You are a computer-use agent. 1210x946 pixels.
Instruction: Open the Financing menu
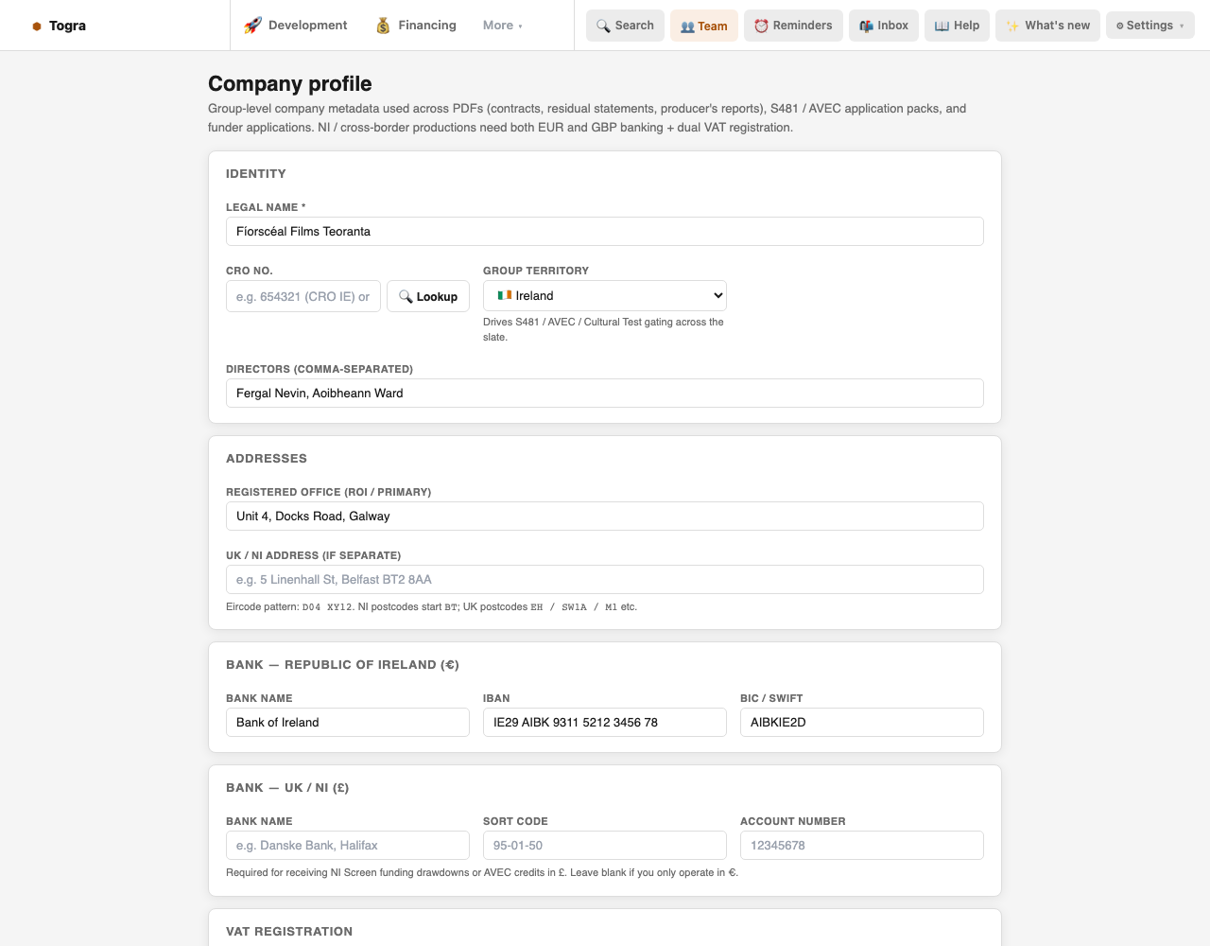point(416,26)
